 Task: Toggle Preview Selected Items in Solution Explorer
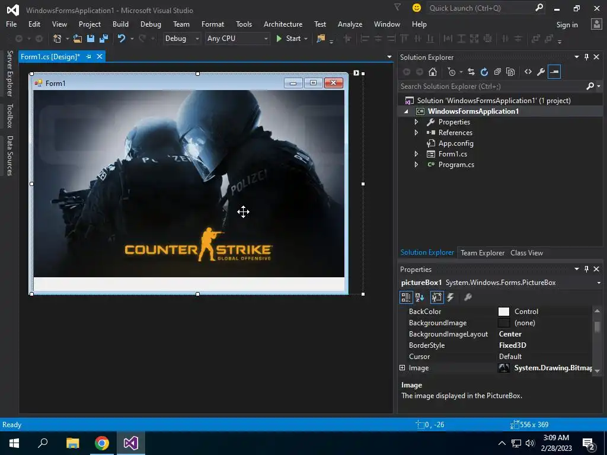pyautogui.click(x=554, y=72)
